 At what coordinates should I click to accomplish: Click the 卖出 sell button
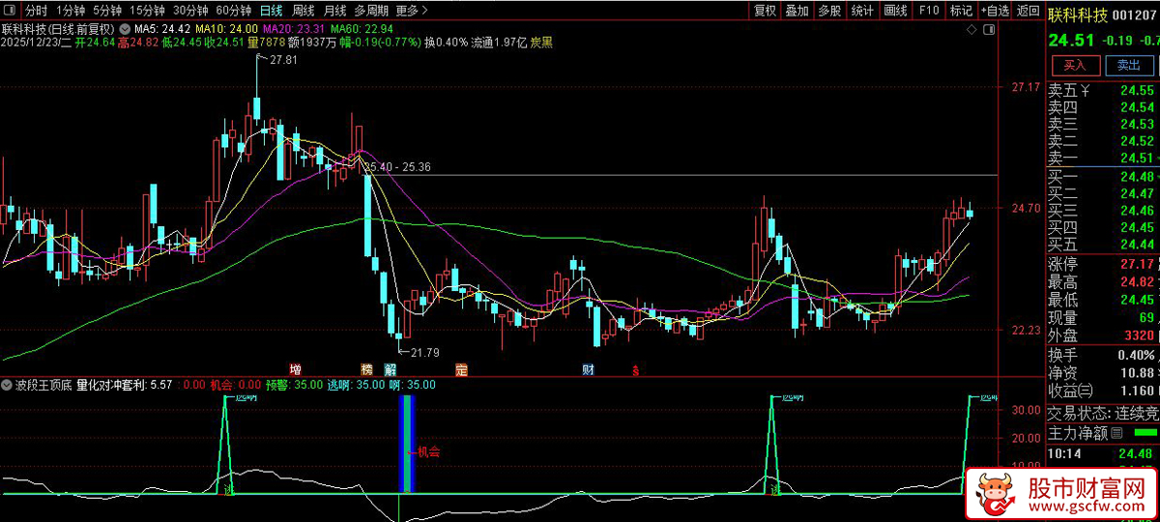[x=1129, y=65]
